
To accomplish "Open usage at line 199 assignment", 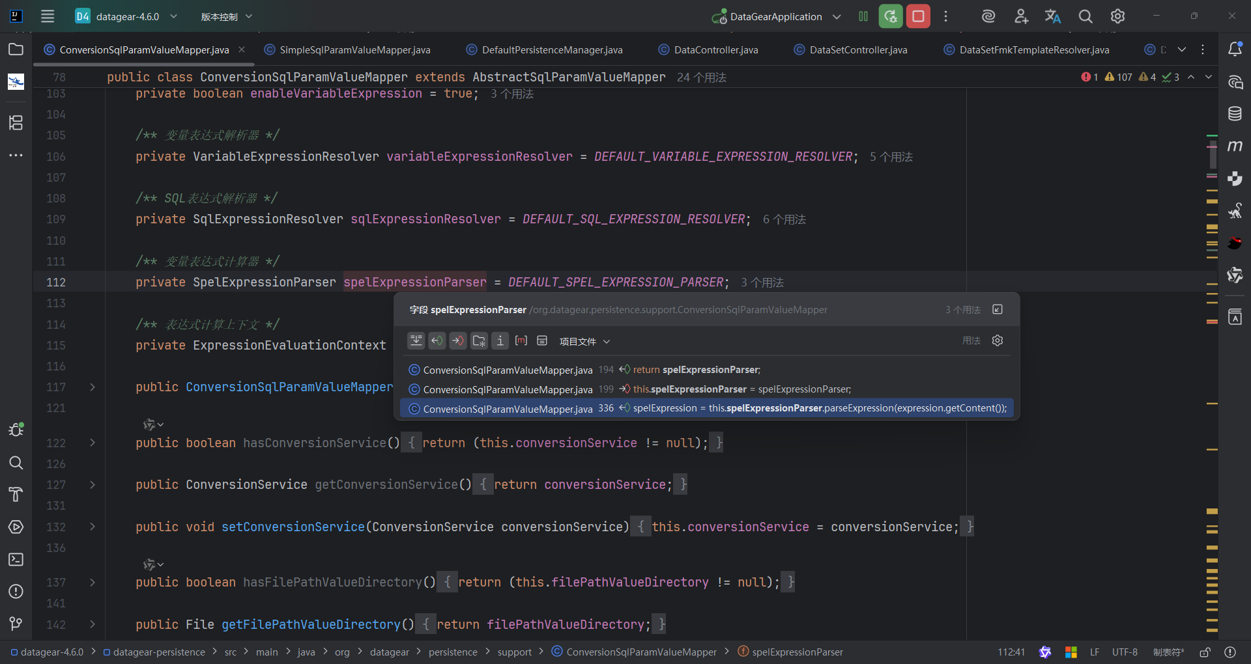I will point(707,389).
